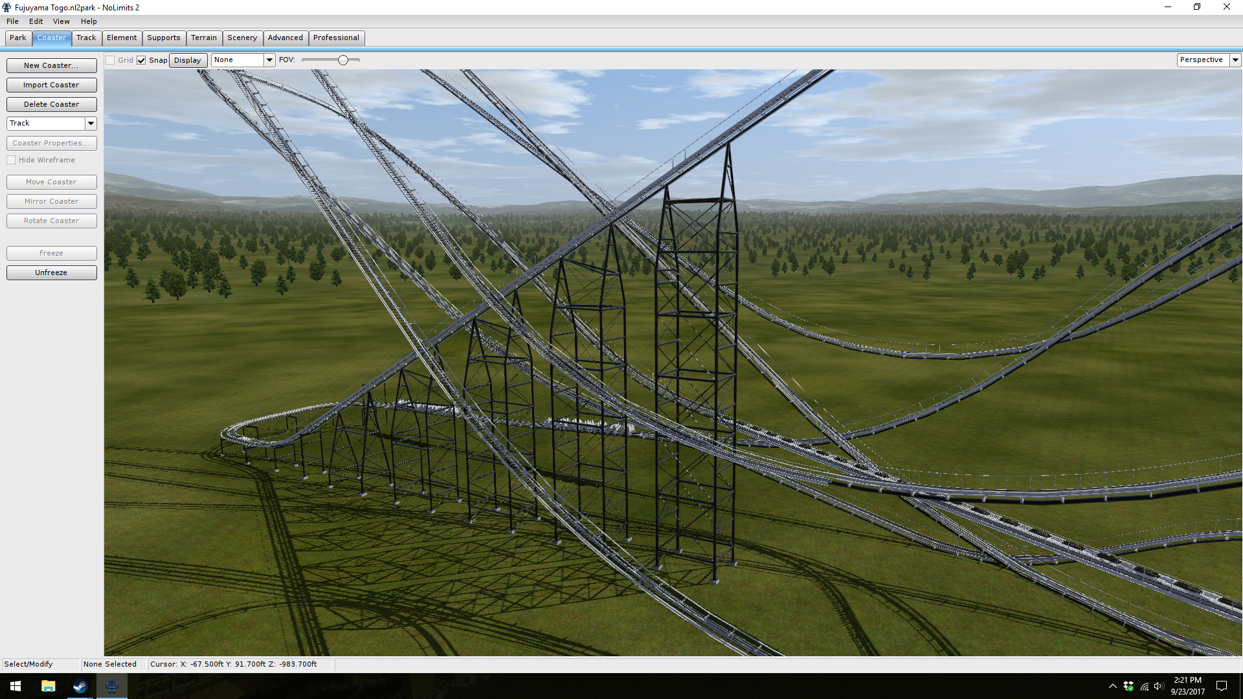
Task: Click the NoLimits 2 taskbar icon
Action: (x=111, y=686)
